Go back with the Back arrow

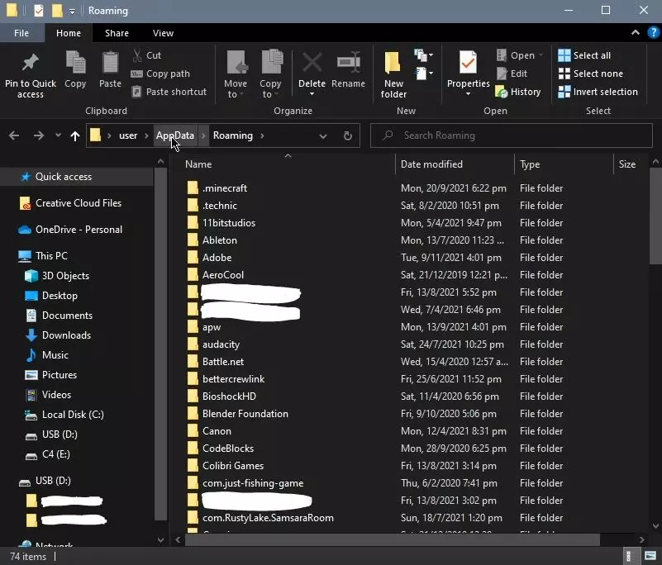(x=14, y=135)
